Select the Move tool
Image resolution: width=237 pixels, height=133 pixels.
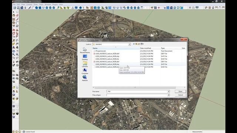point(14,30)
